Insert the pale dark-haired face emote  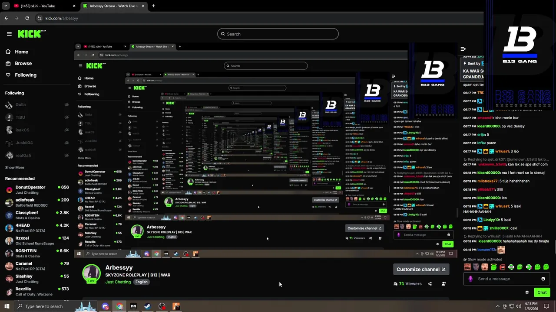click(x=476, y=267)
